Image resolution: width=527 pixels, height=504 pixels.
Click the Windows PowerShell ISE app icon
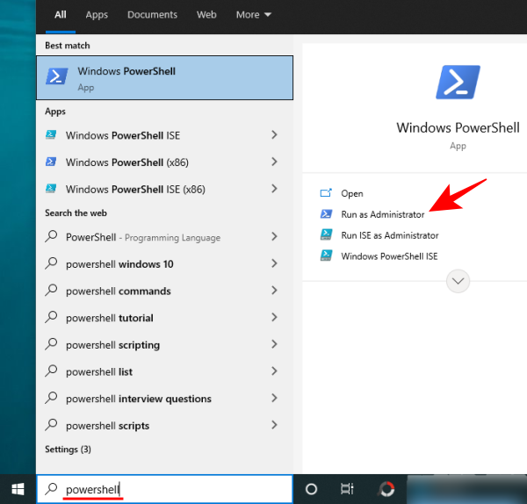(53, 135)
